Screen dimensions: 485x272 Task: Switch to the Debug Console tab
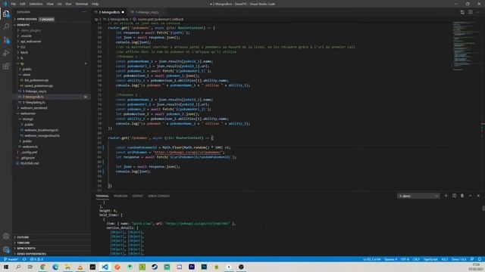(158, 196)
